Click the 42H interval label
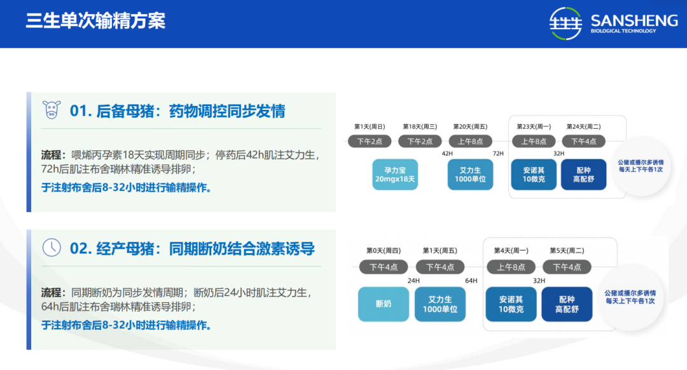 click(x=447, y=154)
